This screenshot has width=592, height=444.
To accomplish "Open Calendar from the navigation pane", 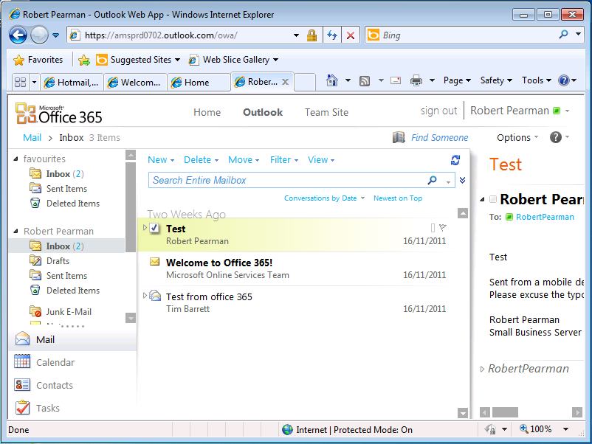I will point(55,362).
